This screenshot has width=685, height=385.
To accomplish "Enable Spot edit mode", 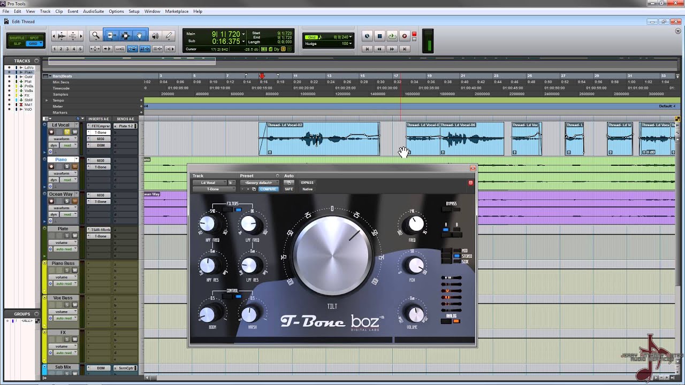I will pyautogui.click(x=34, y=38).
